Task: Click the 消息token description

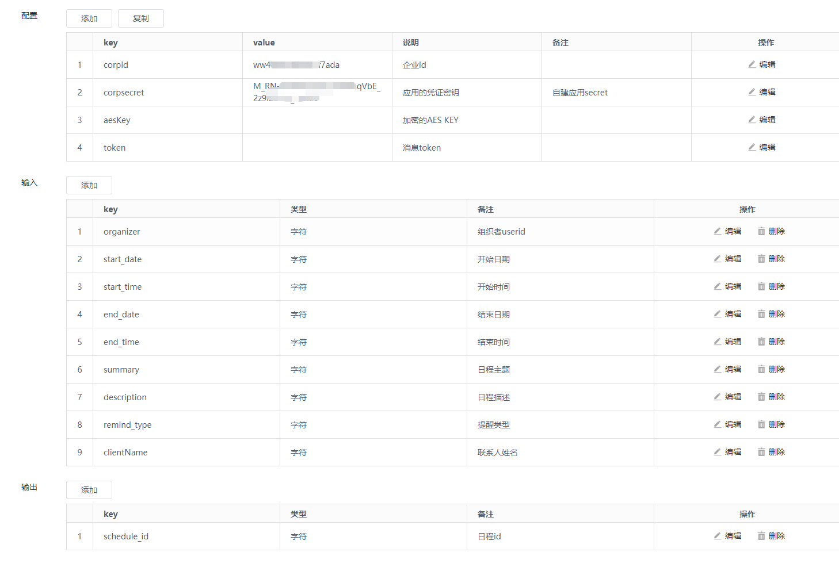Action: pyautogui.click(x=422, y=148)
